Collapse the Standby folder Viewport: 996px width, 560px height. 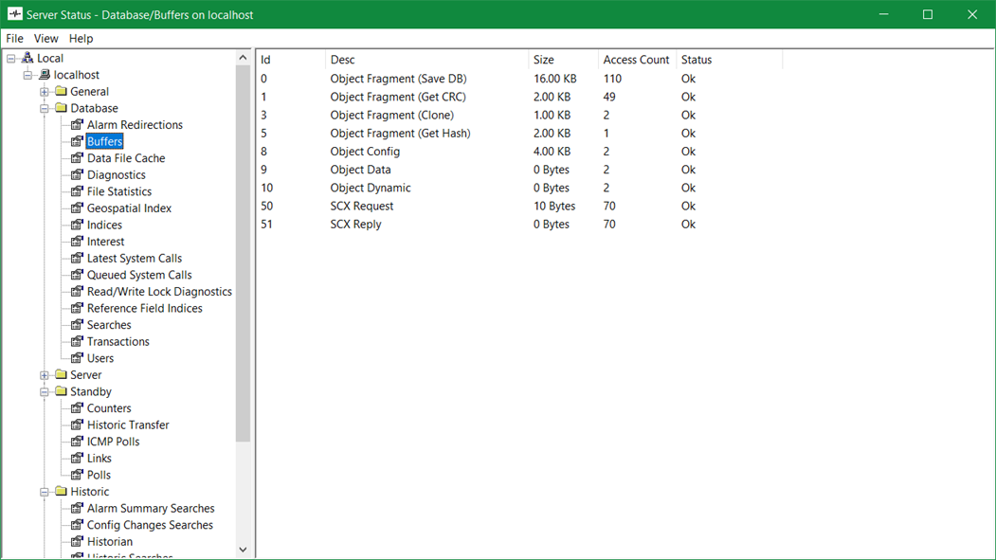45,392
